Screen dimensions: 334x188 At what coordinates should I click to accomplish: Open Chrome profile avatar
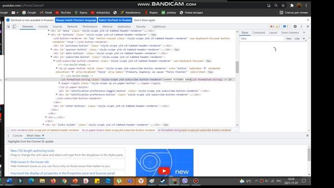[x=299, y=6]
